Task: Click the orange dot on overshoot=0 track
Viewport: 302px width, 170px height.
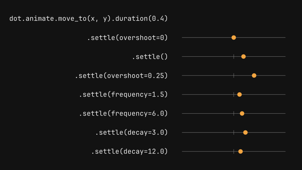Action: coord(234,37)
